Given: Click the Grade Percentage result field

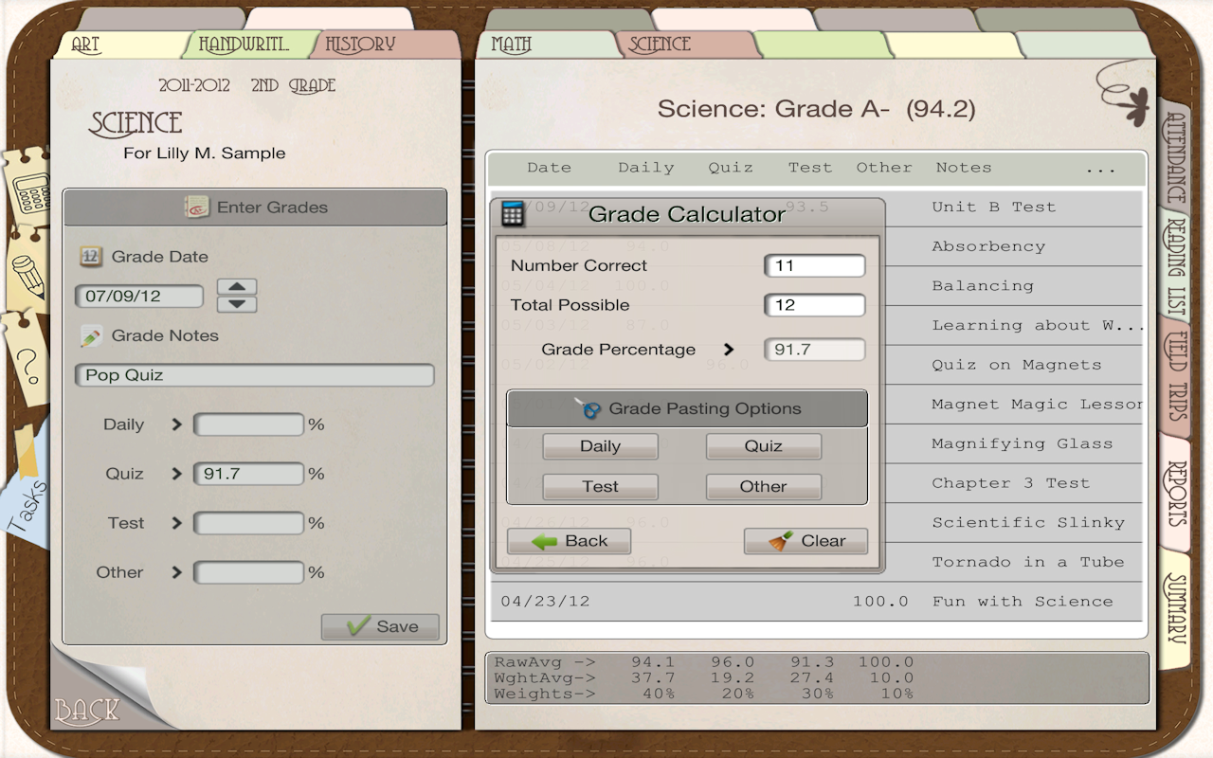Looking at the screenshot, I should 815,350.
